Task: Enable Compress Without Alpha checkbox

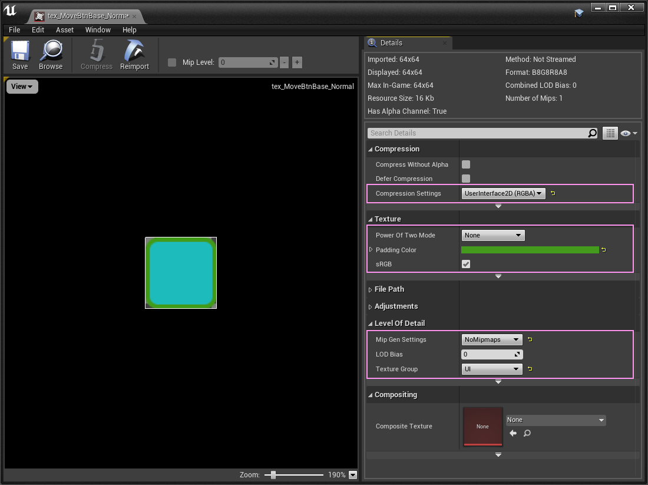Action: 466,164
